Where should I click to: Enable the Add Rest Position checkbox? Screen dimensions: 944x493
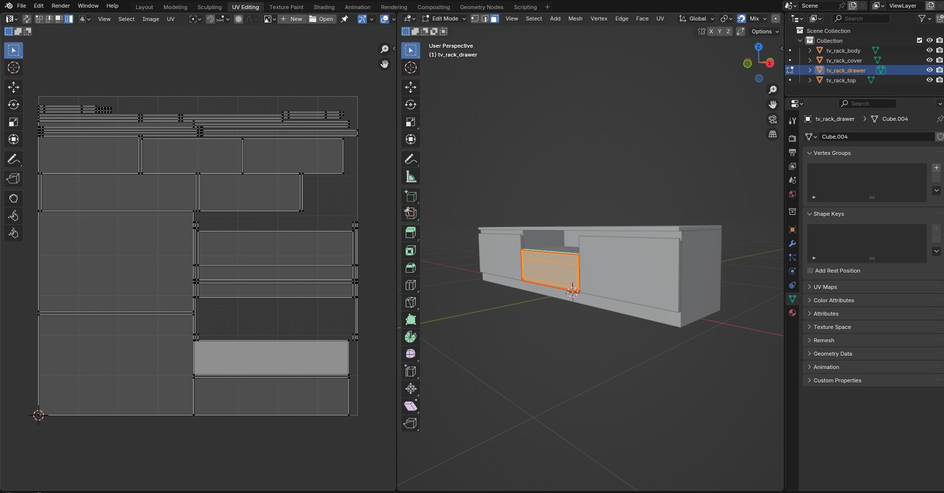tap(810, 271)
